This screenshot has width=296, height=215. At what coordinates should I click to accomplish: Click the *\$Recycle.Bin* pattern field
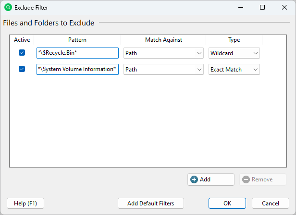[77, 53]
